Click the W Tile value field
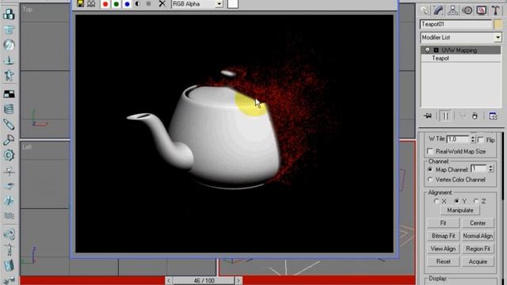The height and width of the screenshot is (285, 507). coord(458,139)
